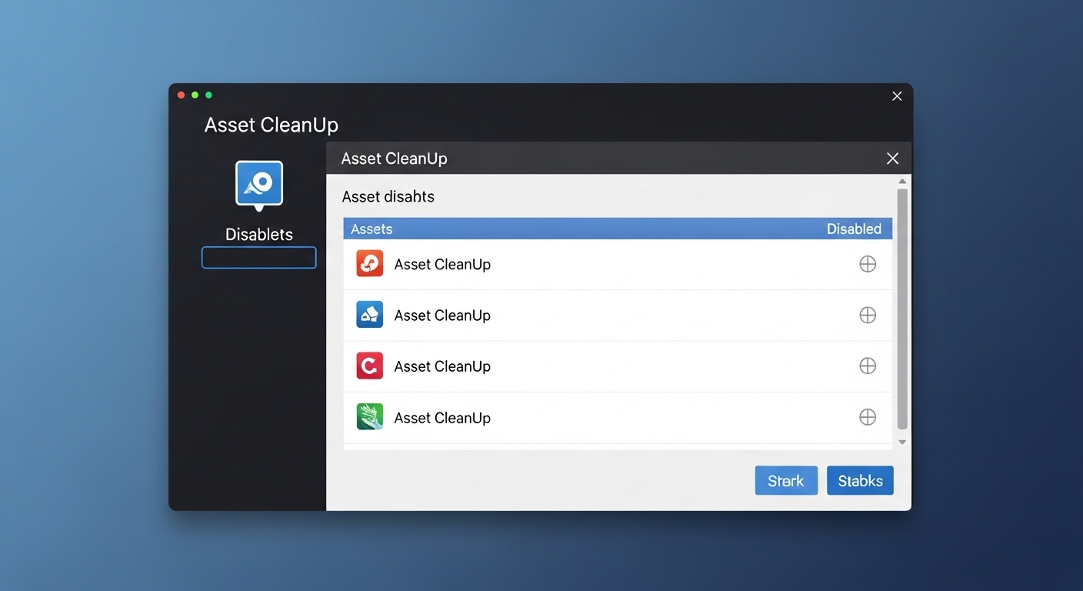Screen dimensions: 1083x591
Task: Click the scrollbar up arrow
Action: (x=902, y=182)
